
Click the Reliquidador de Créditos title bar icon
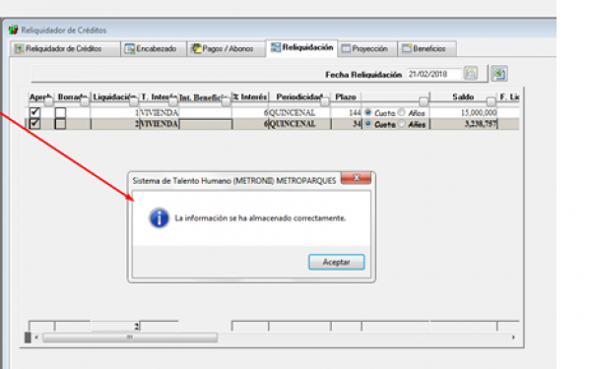coord(14,30)
